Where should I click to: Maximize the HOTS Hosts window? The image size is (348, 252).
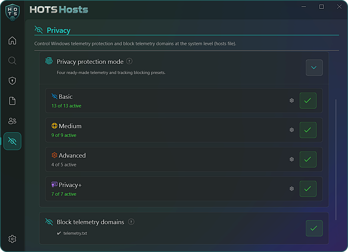[x=321, y=7]
